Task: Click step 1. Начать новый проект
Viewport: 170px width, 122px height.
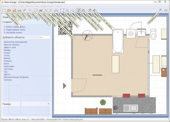Action: coord(14,27)
